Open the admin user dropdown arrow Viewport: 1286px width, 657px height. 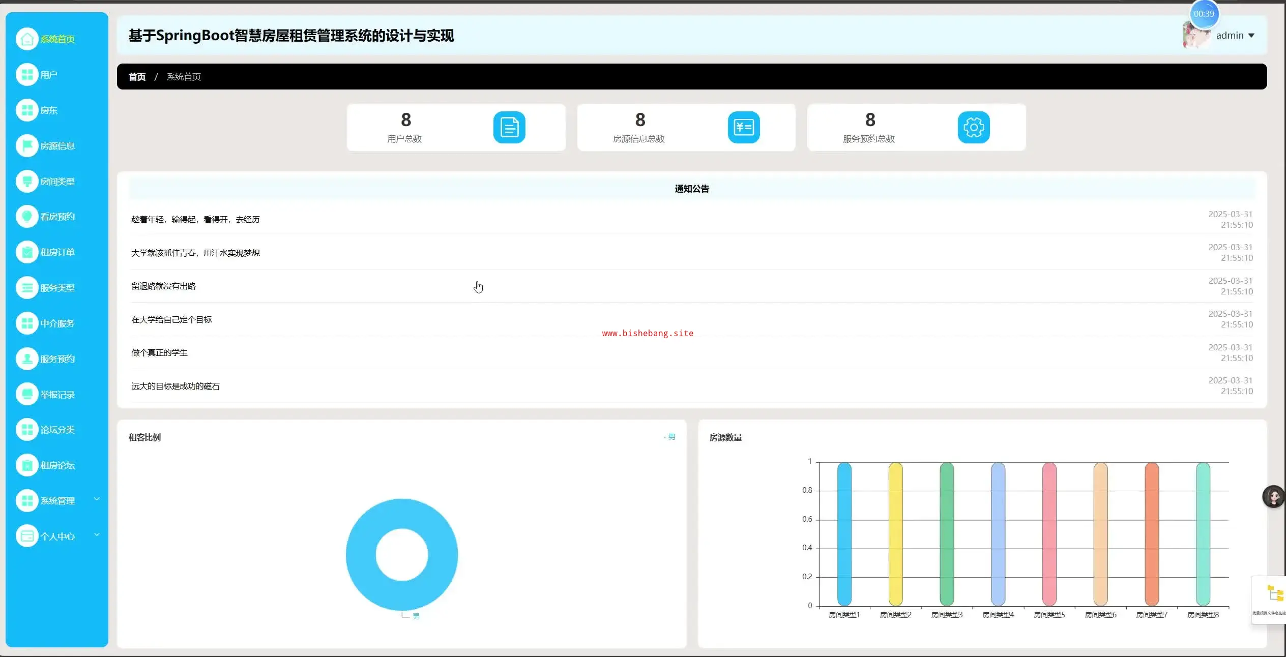coord(1251,36)
